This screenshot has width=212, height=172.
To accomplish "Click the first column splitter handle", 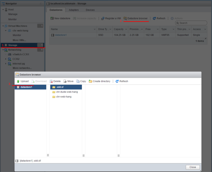I will click(x=48, y=155).
